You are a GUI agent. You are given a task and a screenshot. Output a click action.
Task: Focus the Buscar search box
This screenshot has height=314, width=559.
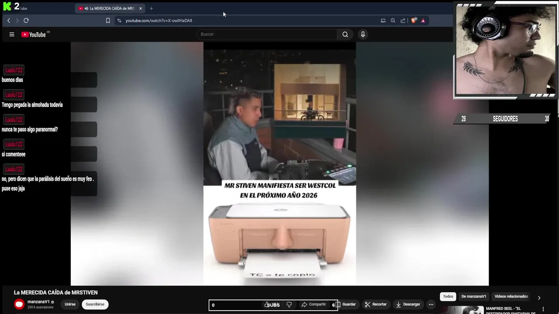[x=266, y=34]
